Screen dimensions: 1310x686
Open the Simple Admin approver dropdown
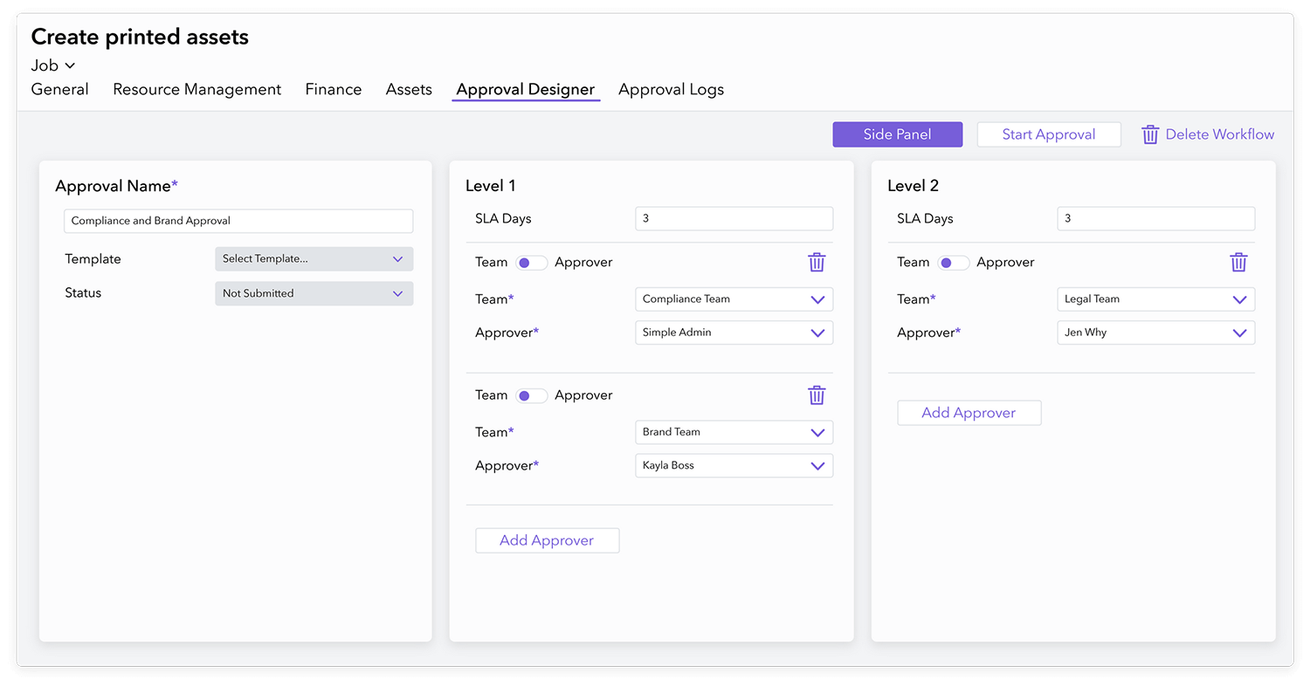coord(734,333)
